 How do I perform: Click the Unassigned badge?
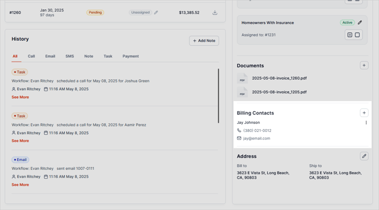140,13
